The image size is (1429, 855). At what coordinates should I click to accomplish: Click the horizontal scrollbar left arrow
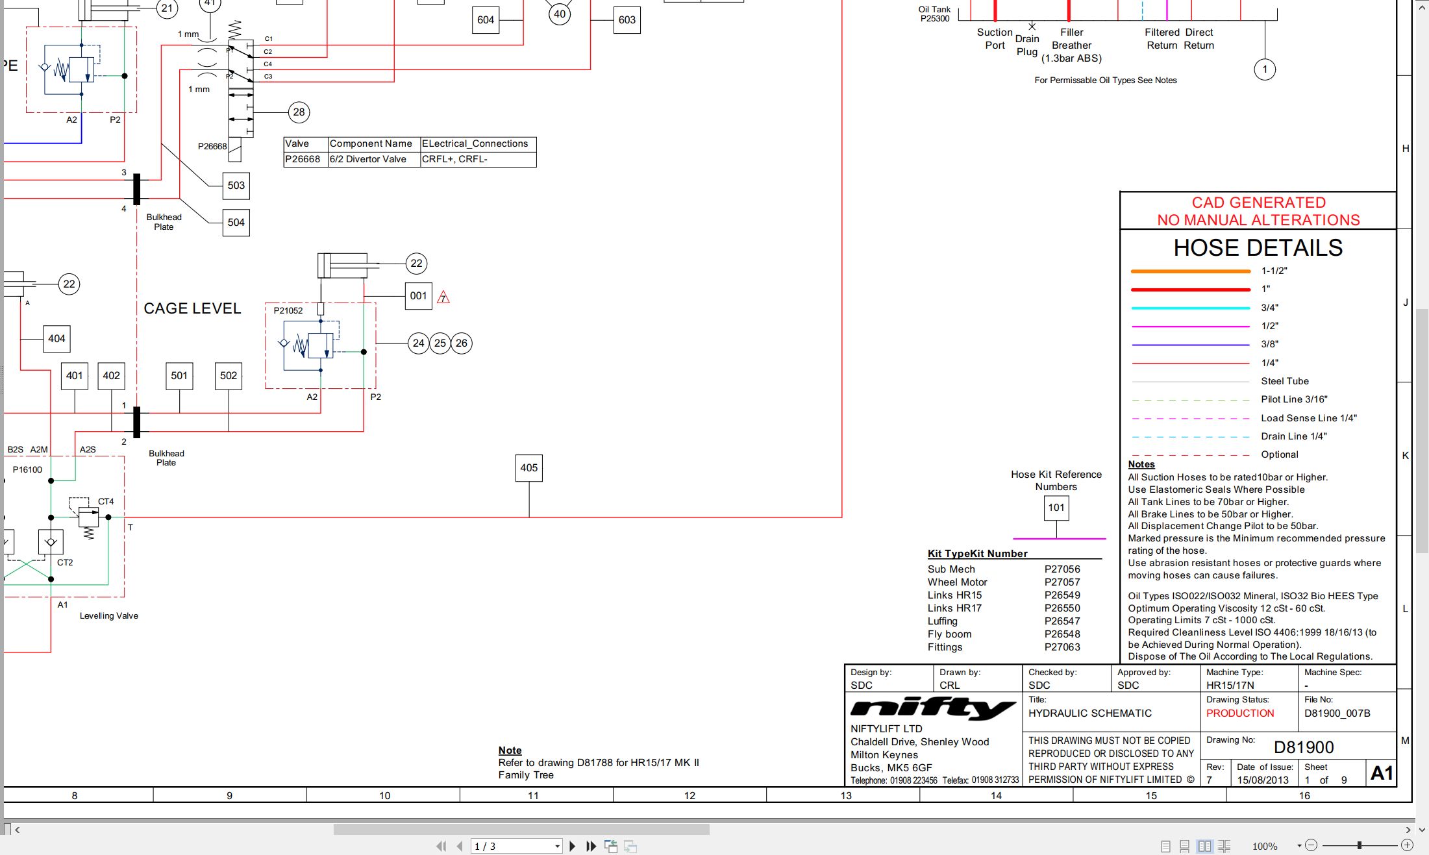coord(17,829)
